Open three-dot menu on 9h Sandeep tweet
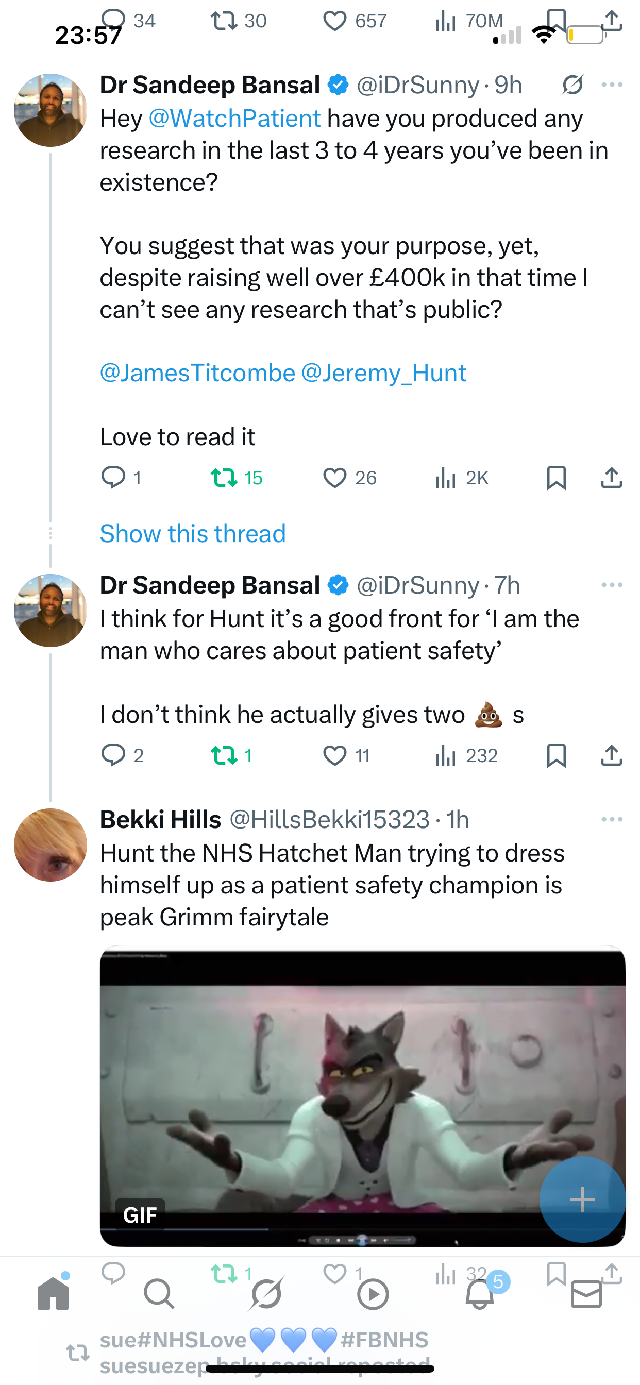The image size is (640, 1385). [x=612, y=85]
